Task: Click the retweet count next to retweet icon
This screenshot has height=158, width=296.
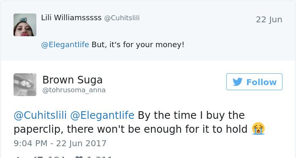Action: coord(56,157)
